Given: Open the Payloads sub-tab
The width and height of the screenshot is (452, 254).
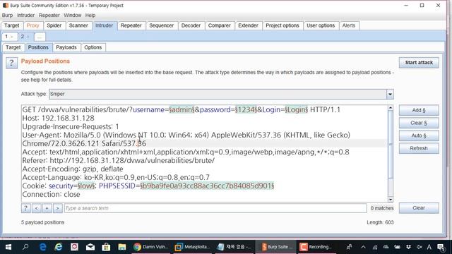Looking at the screenshot, I should tap(66, 47).
